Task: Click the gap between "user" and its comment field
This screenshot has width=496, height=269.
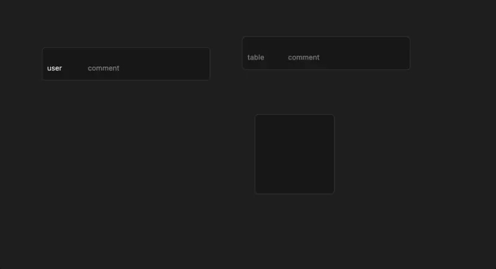Action: click(x=75, y=68)
